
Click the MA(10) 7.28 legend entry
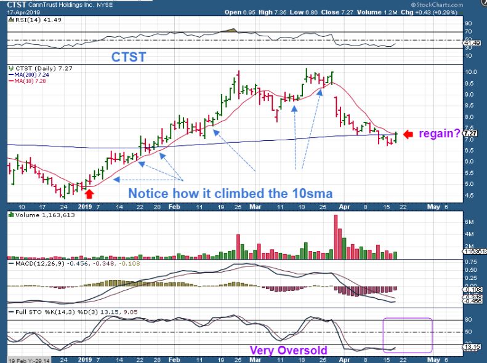click(x=27, y=81)
